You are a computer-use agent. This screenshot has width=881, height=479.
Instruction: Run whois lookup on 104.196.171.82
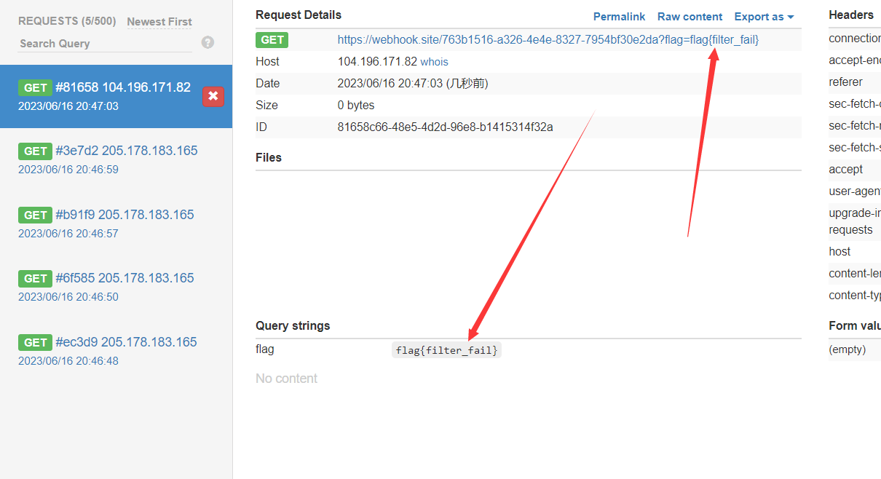point(434,61)
